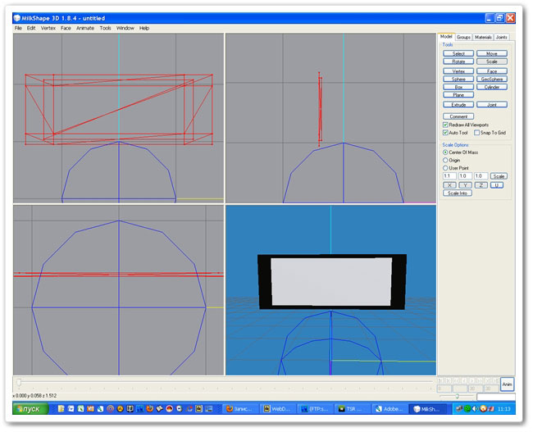
Task: Switch to the Materials tab
Action: [483, 37]
